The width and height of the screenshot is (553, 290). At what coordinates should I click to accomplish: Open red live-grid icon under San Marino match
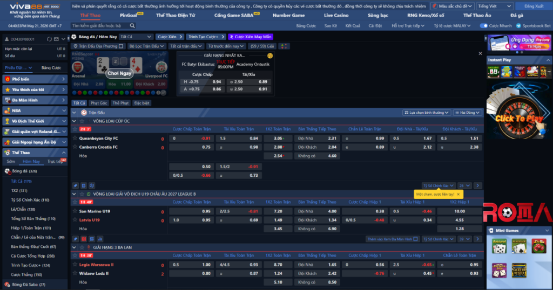(x=84, y=239)
